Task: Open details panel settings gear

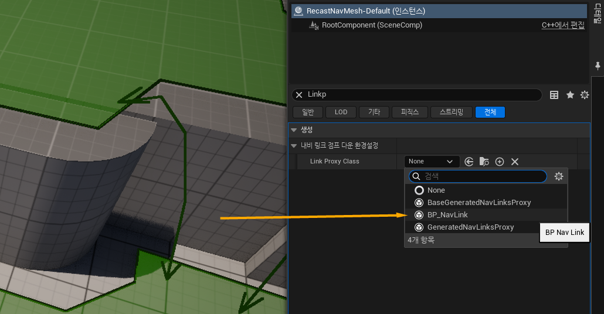Action: (584, 95)
